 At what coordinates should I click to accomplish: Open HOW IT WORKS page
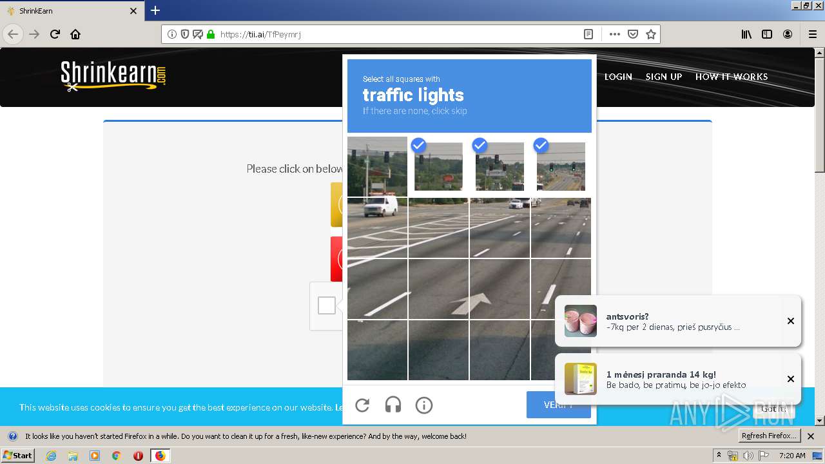[x=732, y=77]
